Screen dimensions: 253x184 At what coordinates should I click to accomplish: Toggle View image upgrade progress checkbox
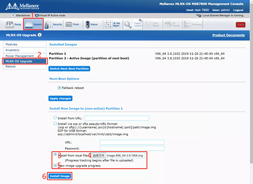click(55, 166)
